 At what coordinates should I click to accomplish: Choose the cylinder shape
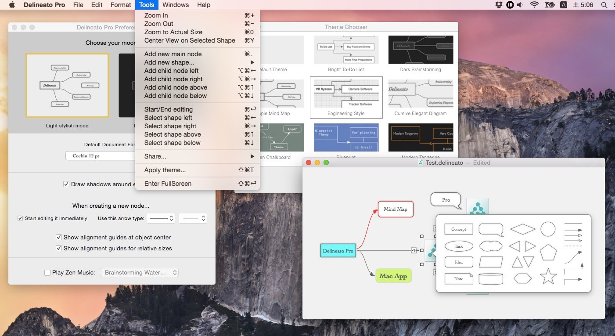tap(491, 278)
